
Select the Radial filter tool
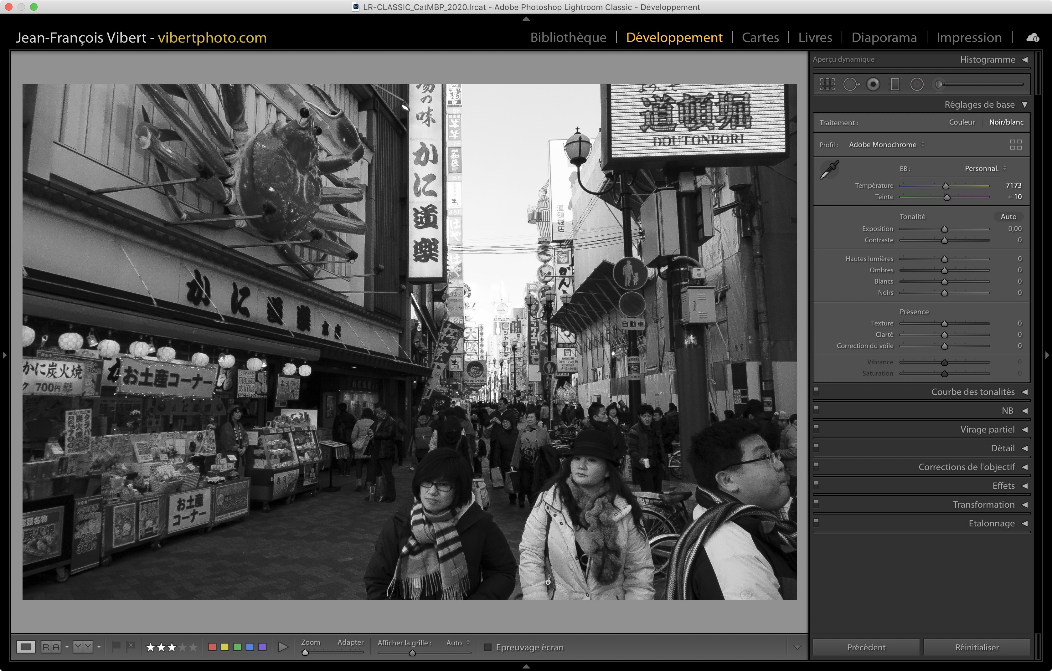click(x=916, y=84)
